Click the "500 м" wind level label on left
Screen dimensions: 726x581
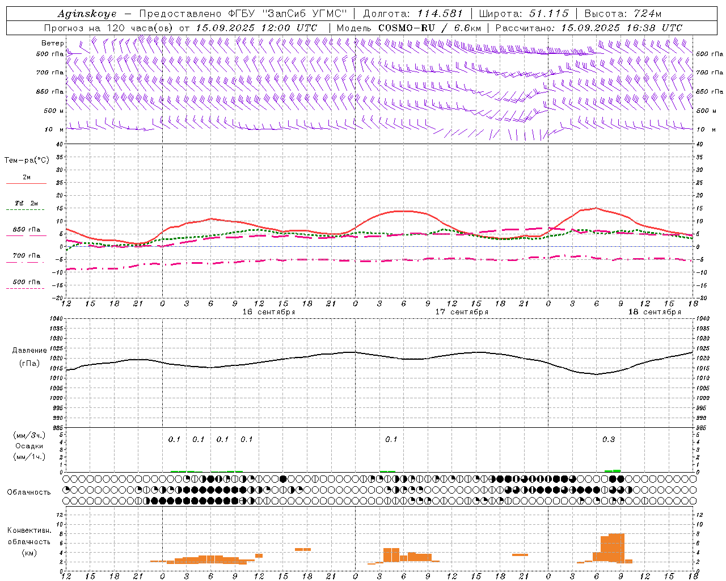tap(53, 111)
